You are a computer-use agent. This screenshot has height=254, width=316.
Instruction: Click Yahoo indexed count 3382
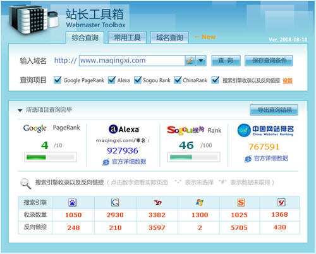(157, 215)
